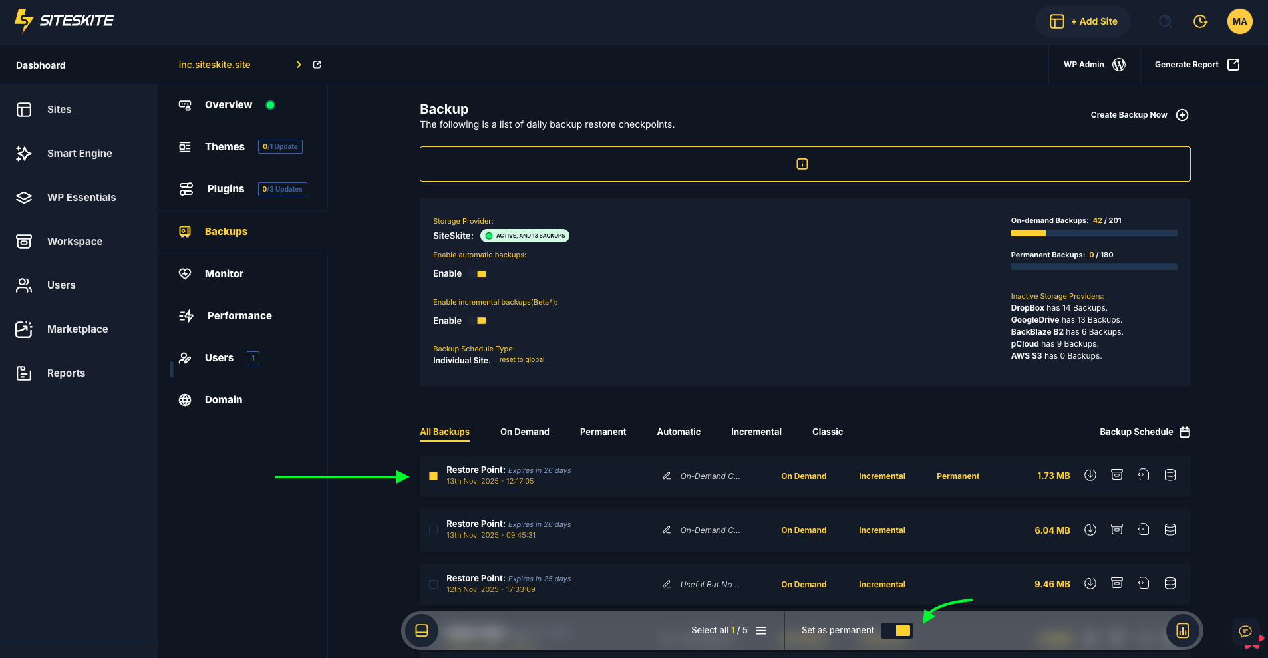
Task: Toggle the Set as permanent switch
Action: click(896, 631)
